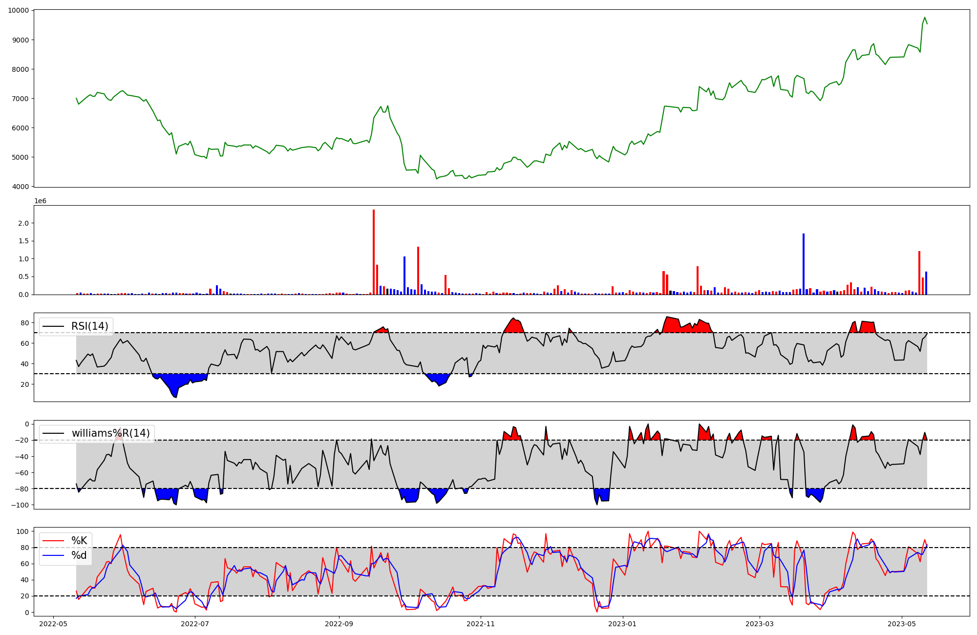Click the RSI(14) legend label
This screenshot has height=635, width=977.
point(89,326)
